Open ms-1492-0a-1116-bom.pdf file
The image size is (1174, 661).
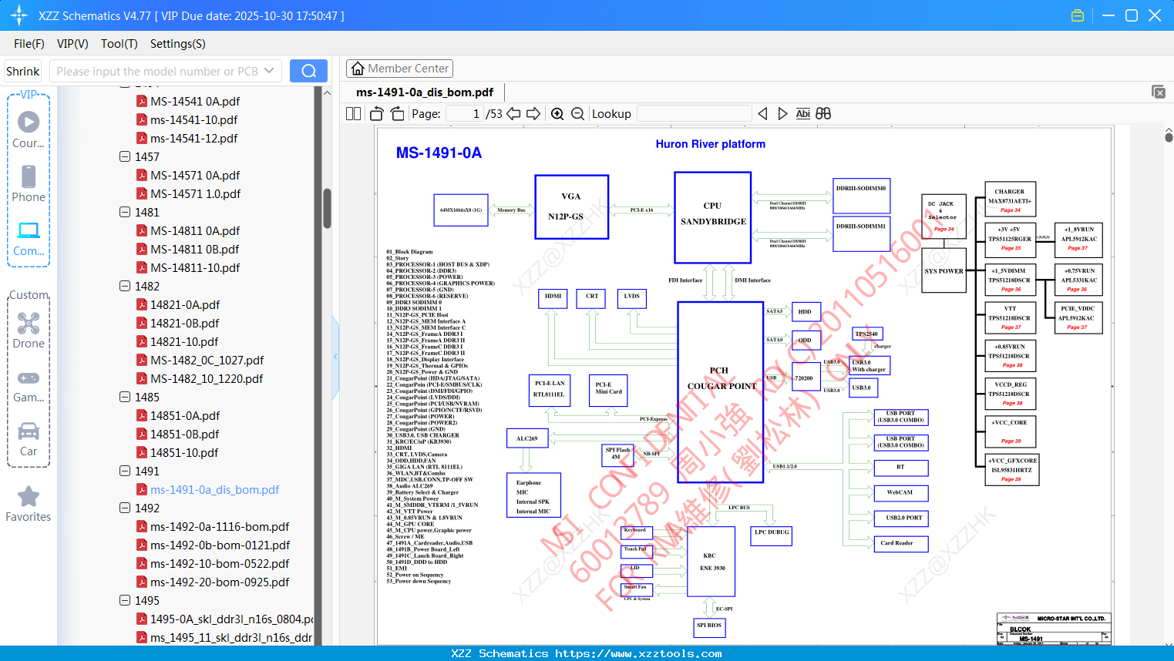coord(220,526)
